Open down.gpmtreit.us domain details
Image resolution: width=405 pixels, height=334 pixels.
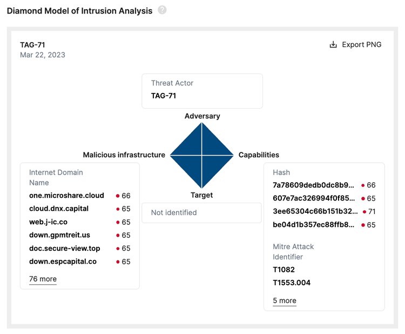click(59, 235)
